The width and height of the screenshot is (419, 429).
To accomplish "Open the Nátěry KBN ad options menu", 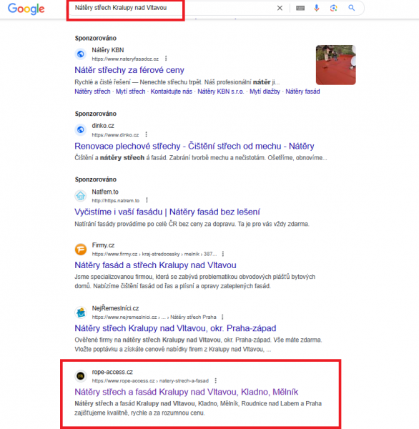I will (166, 59).
